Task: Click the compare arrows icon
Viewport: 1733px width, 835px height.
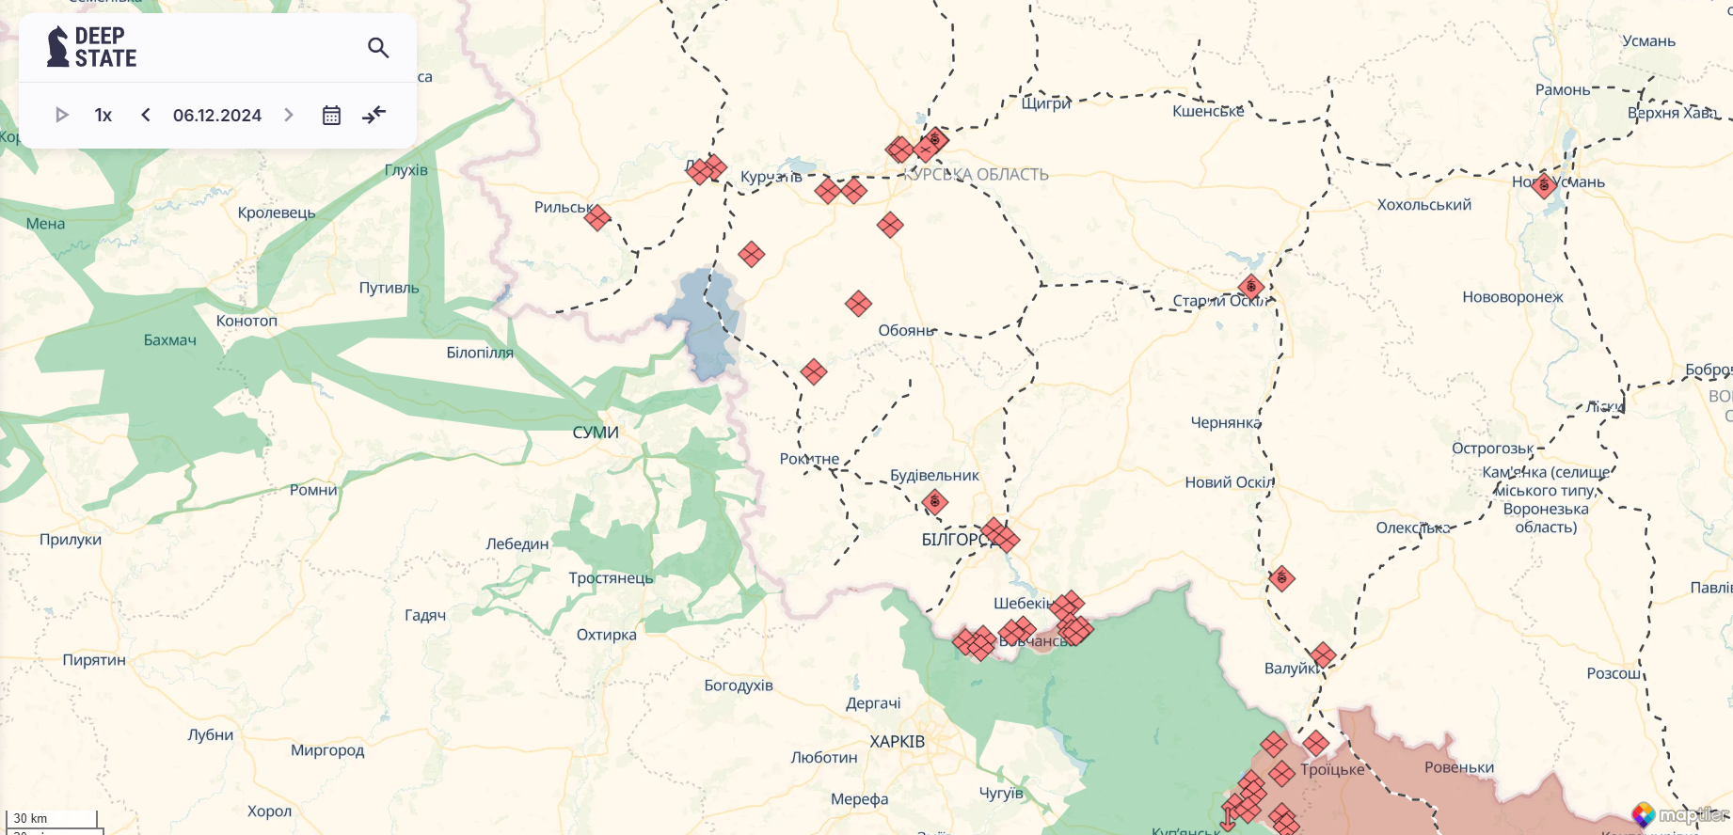Action: [x=374, y=115]
